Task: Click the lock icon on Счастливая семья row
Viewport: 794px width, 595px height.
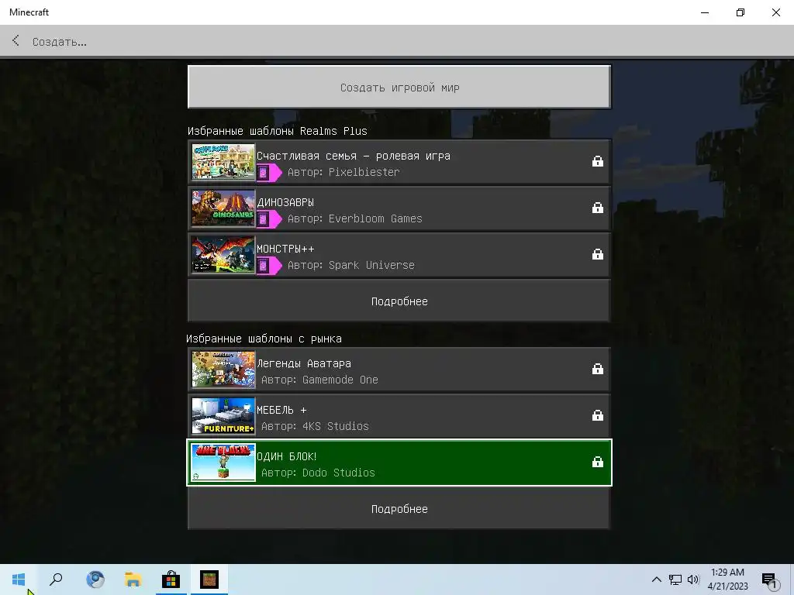Action: [x=598, y=161]
